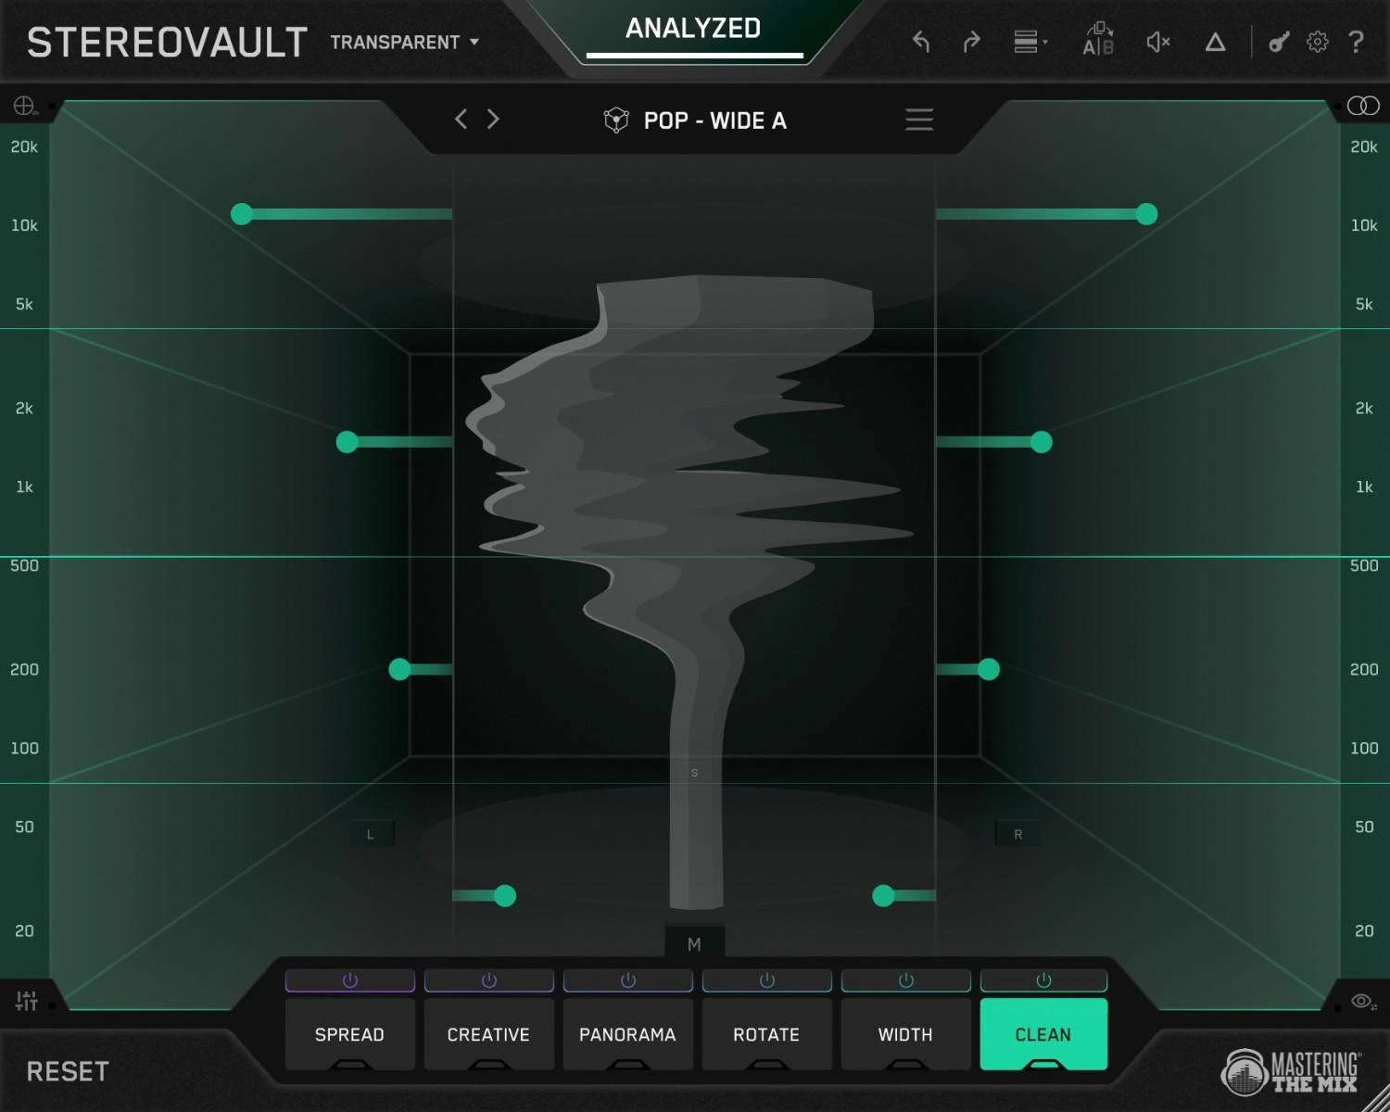The height and width of the screenshot is (1112, 1390).
Task: Click the redo arrow icon
Action: (x=971, y=42)
